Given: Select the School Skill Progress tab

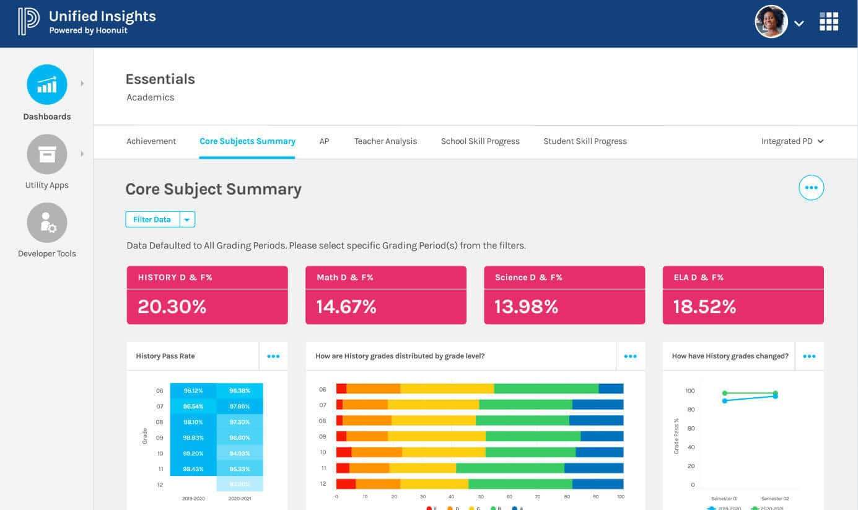Looking at the screenshot, I should (480, 141).
